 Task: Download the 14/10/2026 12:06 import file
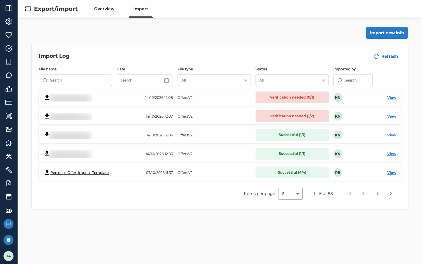(x=47, y=135)
